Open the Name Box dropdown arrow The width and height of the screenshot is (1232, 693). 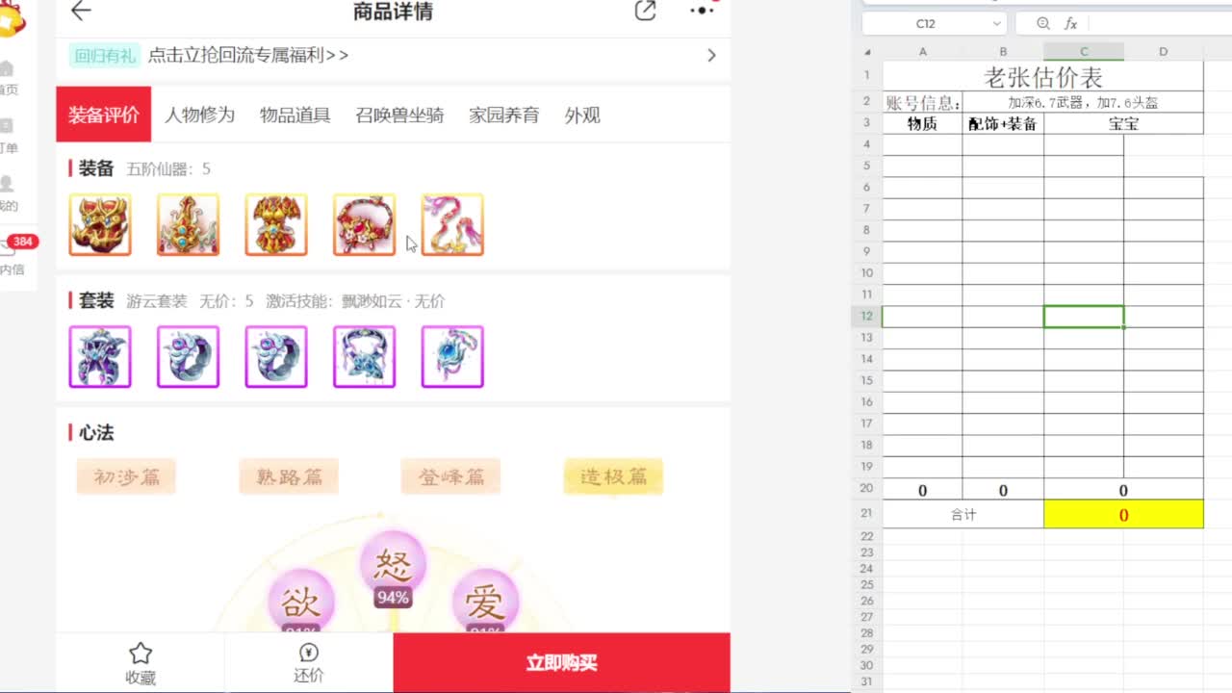(x=996, y=23)
